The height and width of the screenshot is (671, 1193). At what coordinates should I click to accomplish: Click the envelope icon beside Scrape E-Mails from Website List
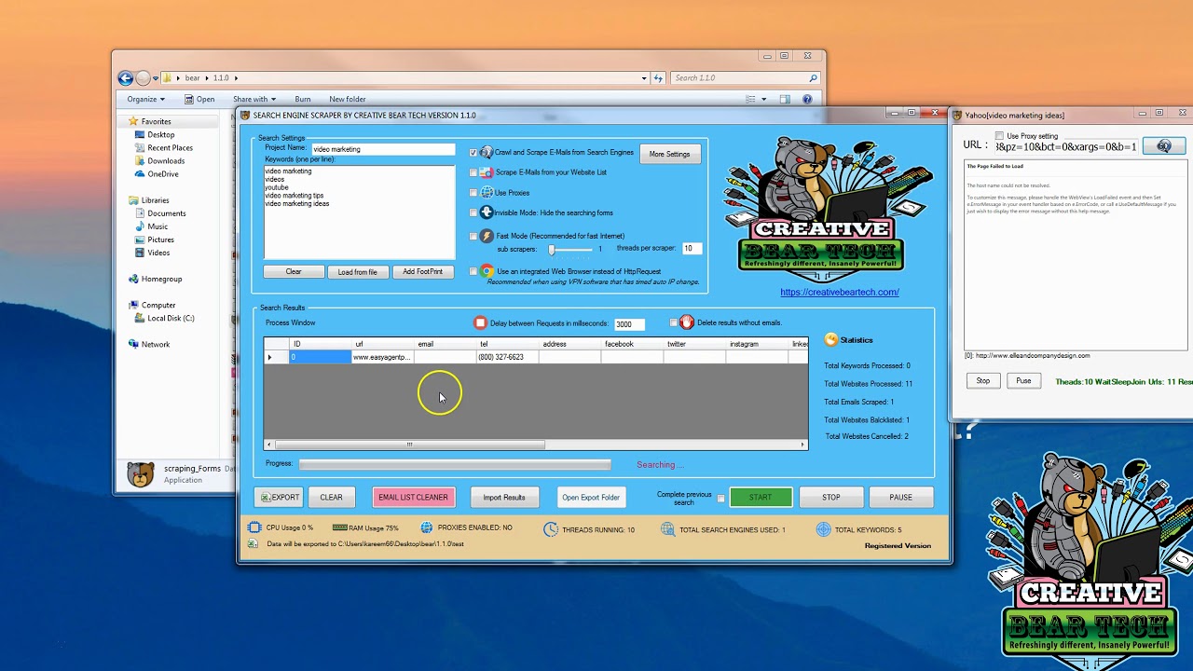pos(486,172)
